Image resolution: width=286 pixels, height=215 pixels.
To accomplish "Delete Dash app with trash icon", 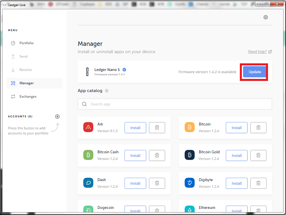I will (157, 183).
